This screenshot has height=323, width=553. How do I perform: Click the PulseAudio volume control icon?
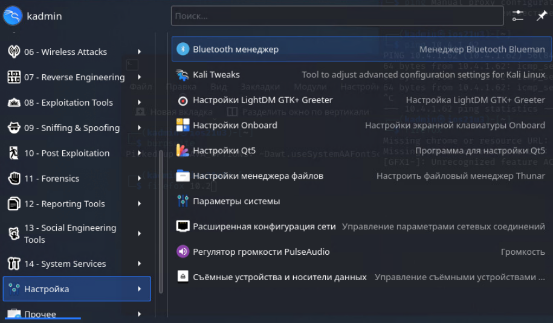pos(183,252)
